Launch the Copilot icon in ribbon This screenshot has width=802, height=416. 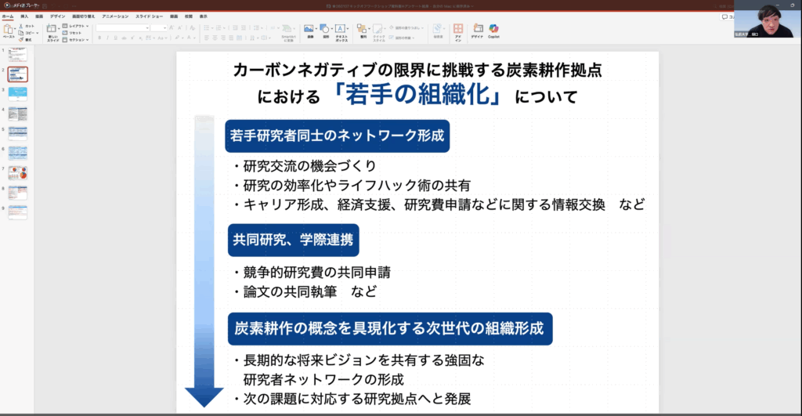pyautogui.click(x=493, y=29)
